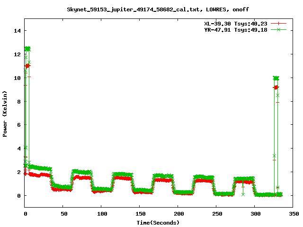This screenshot has height=227, width=303.
Task: Click the y-axis tick label 10
Action: pos(17,78)
